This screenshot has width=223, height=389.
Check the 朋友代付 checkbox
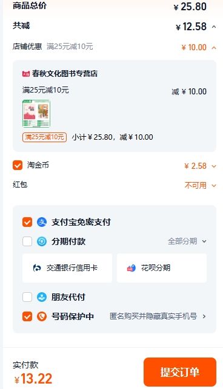pos(27,297)
